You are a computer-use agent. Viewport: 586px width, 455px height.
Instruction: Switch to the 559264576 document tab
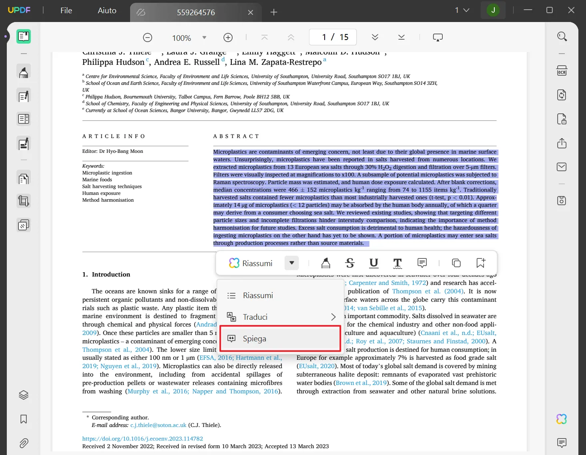coord(196,12)
